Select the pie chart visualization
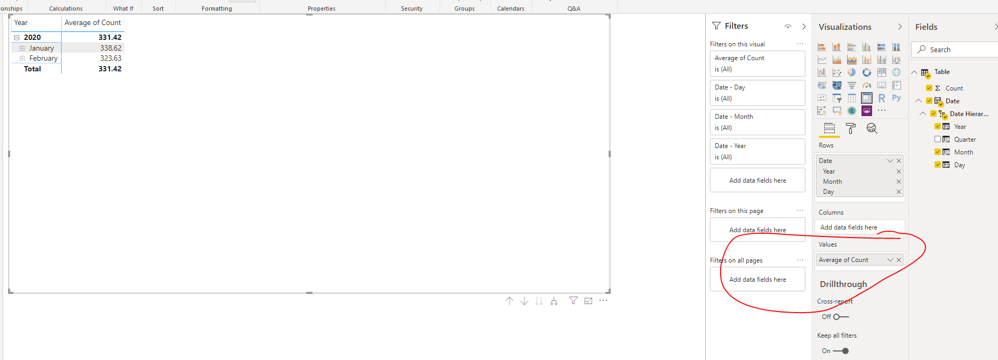998x360 pixels. [x=852, y=72]
